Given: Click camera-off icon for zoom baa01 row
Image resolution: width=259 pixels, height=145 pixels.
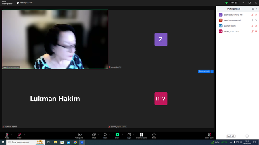Looking at the screenshot, I should tap(256, 15).
